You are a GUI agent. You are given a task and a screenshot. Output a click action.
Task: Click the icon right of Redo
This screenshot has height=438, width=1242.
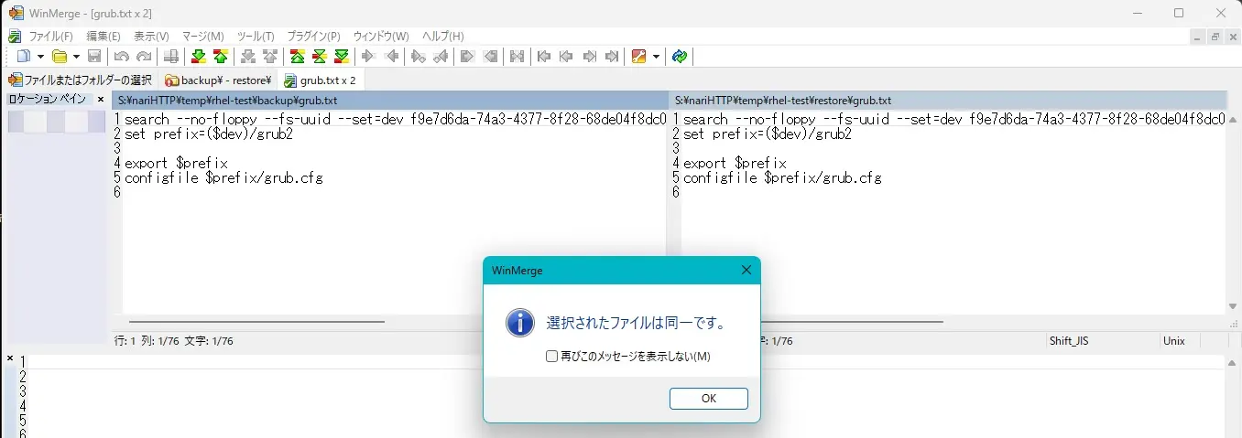coord(170,57)
